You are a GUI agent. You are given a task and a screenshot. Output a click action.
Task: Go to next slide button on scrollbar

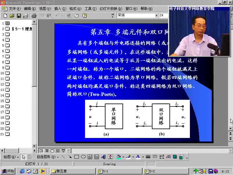point(230,139)
